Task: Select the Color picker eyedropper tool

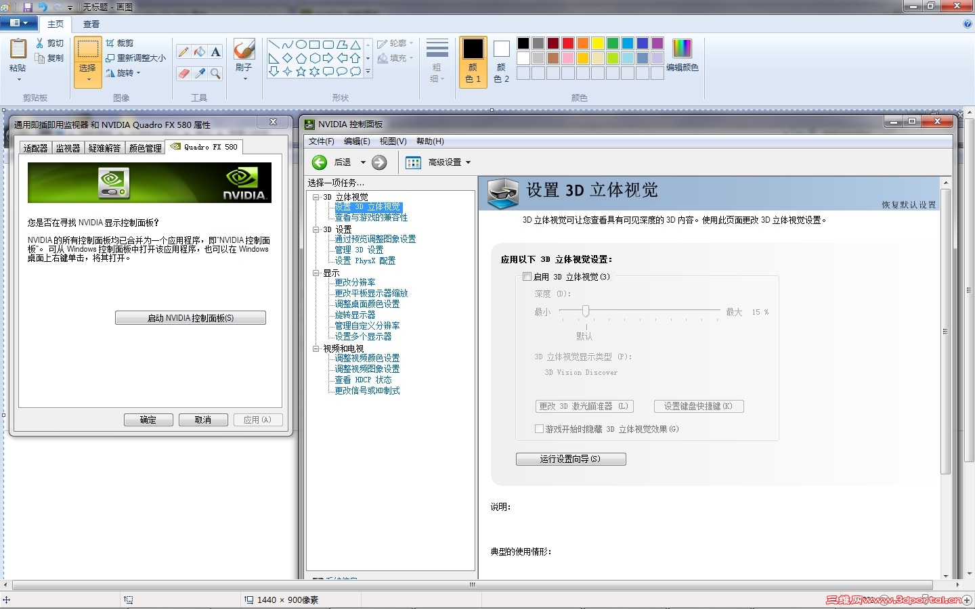Action: coord(200,73)
